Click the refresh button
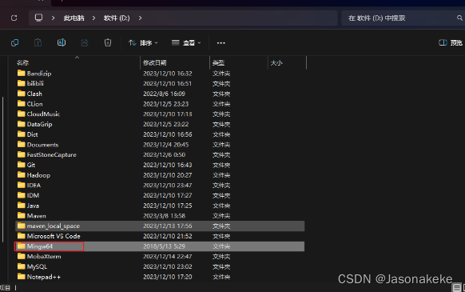The width and height of the screenshot is (465, 292). pos(14,18)
